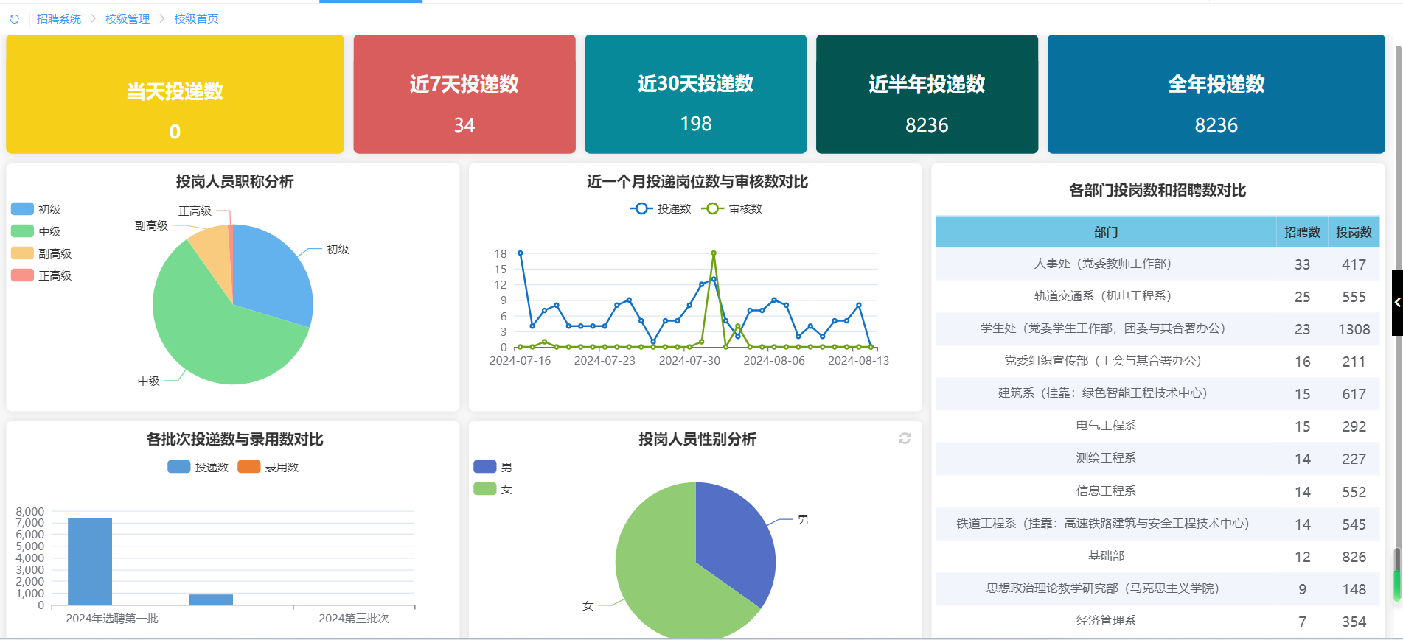
Task: Select the 电气工程系 row
Action: tap(1157, 426)
